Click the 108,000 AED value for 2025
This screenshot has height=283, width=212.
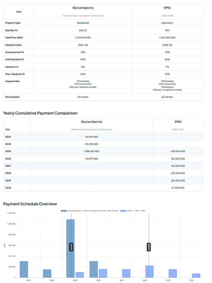click(x=178, y=151)
